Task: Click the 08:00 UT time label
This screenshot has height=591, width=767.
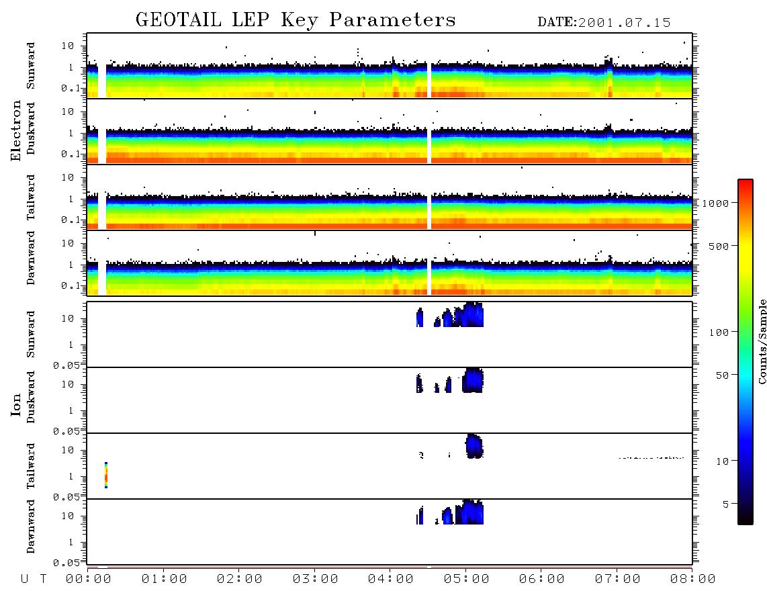Action: [693, 580]
